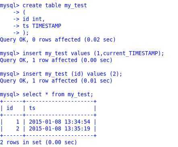Click the 'ts' column header in the result

[x=32, y=108]
